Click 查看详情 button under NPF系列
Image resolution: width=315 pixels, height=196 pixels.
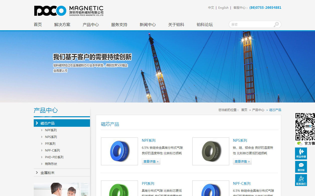point(151,161)
